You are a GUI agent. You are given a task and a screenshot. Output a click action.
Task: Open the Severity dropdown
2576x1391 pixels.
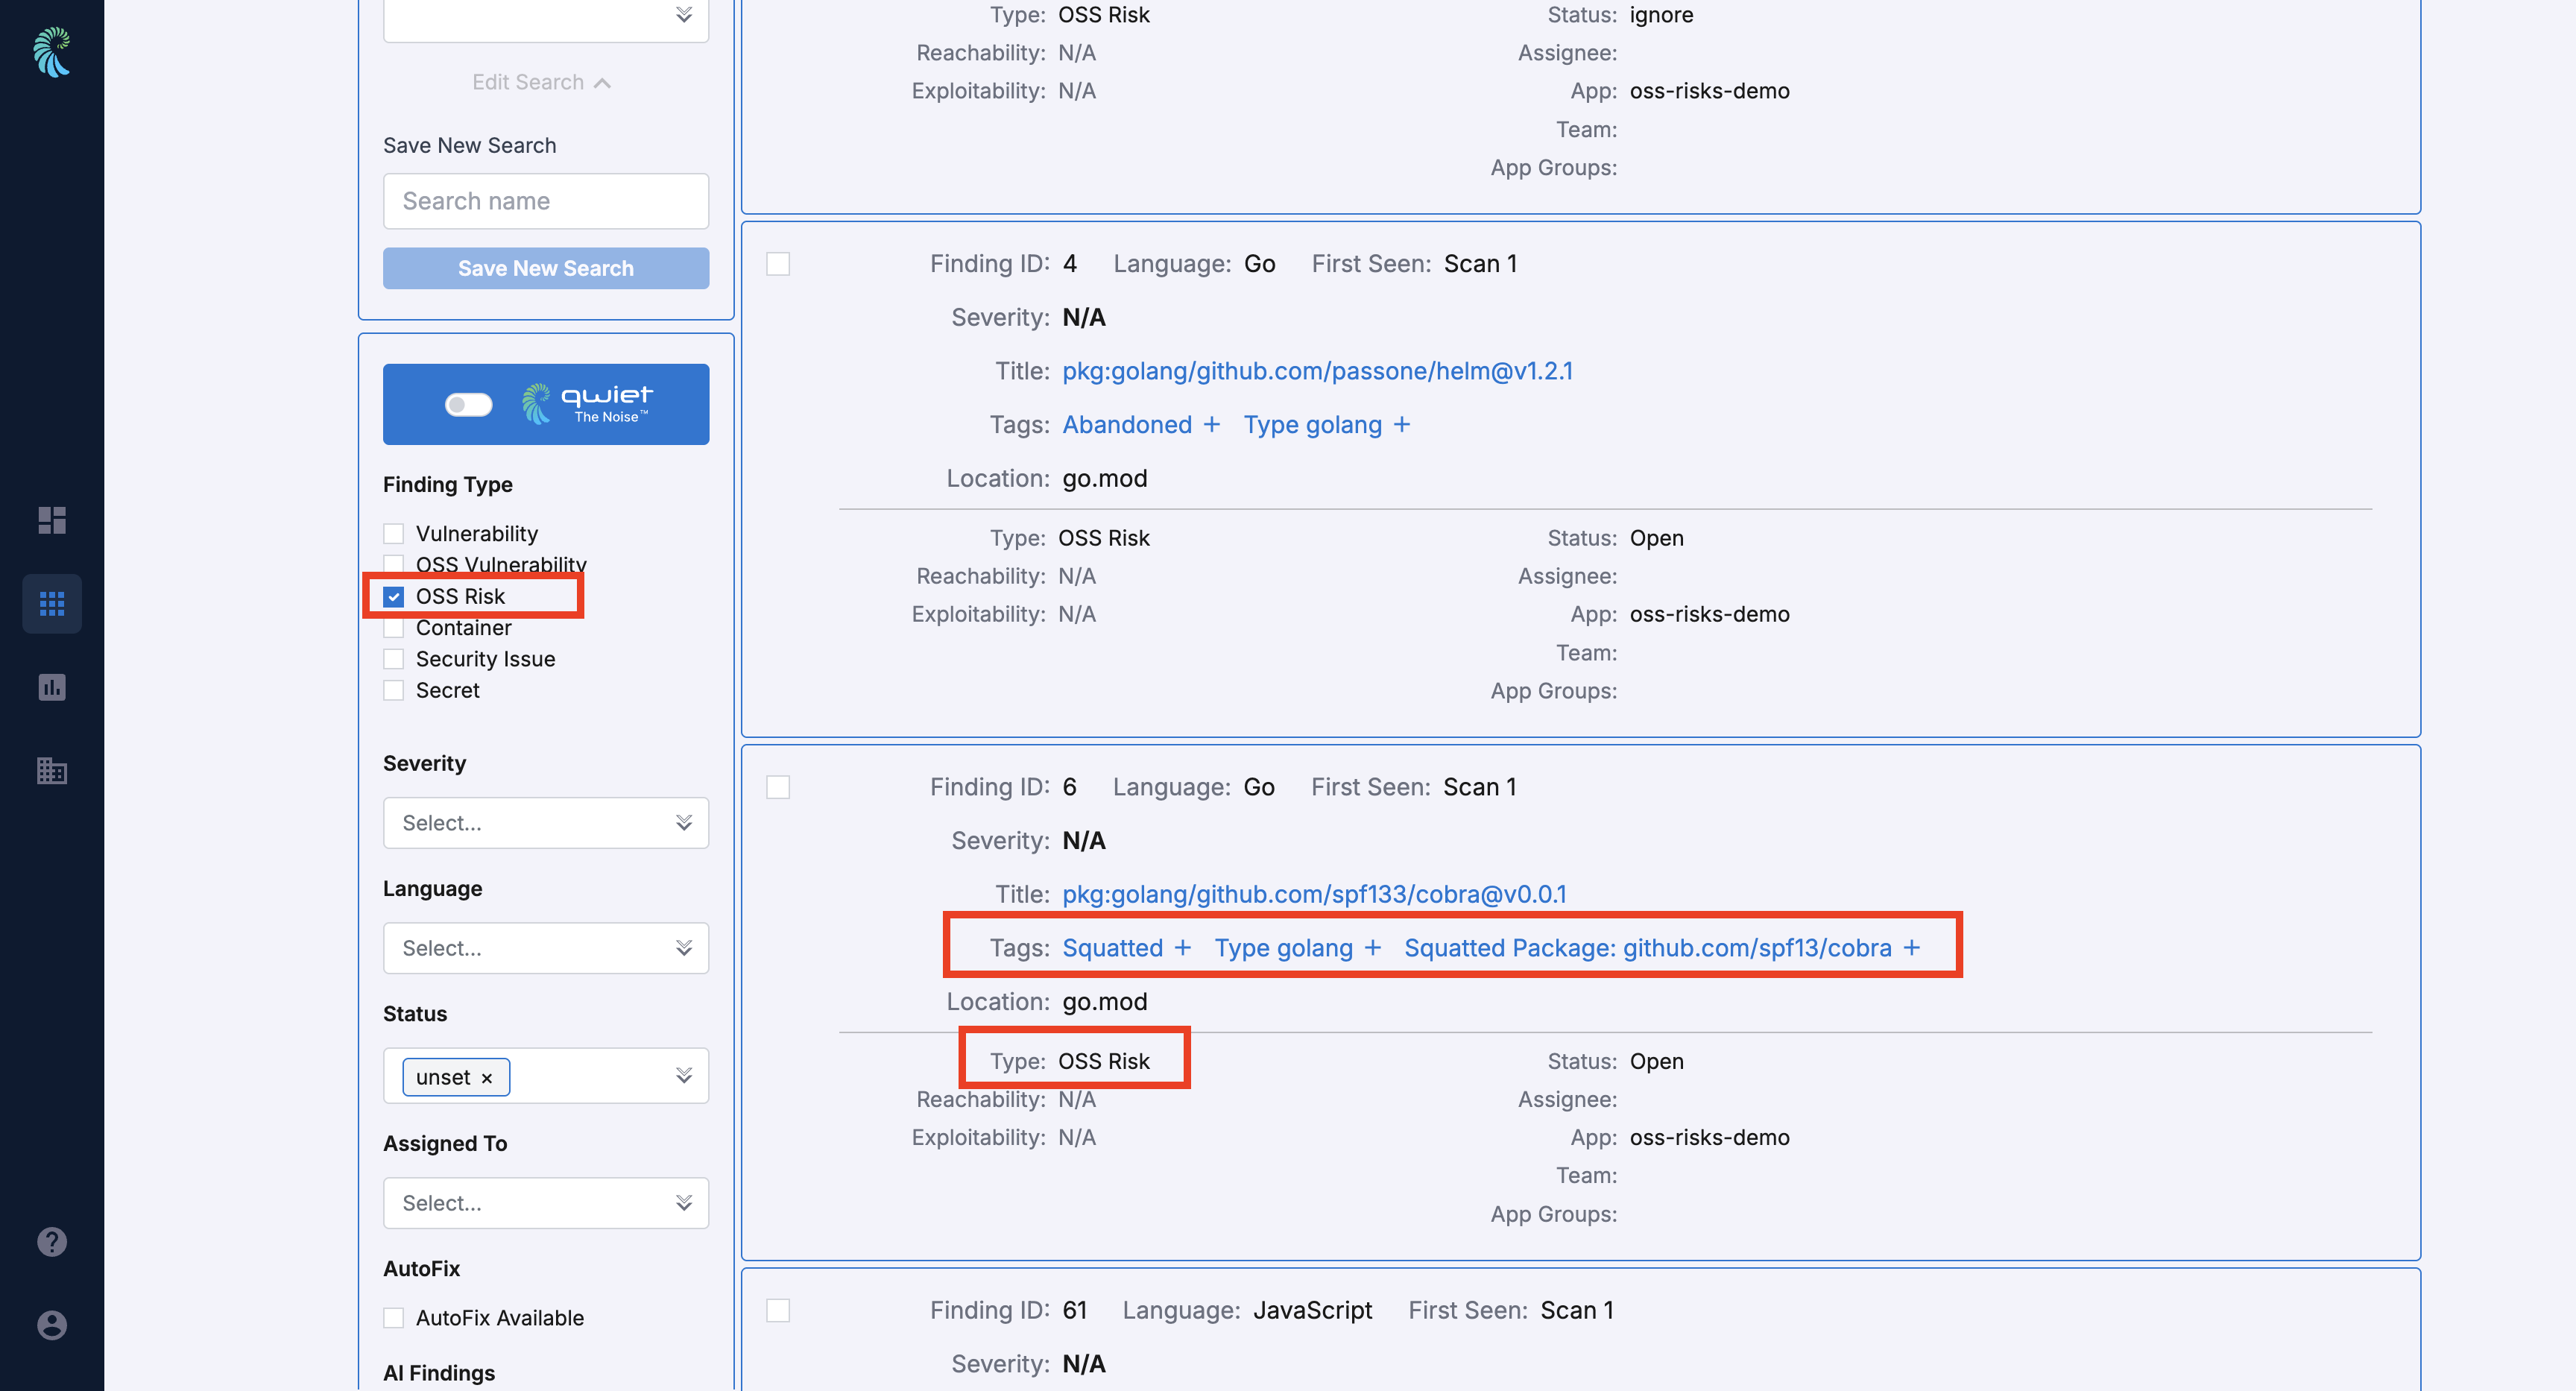(x=545, y=822)
